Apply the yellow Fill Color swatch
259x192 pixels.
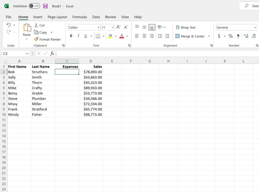coord(110,36)
